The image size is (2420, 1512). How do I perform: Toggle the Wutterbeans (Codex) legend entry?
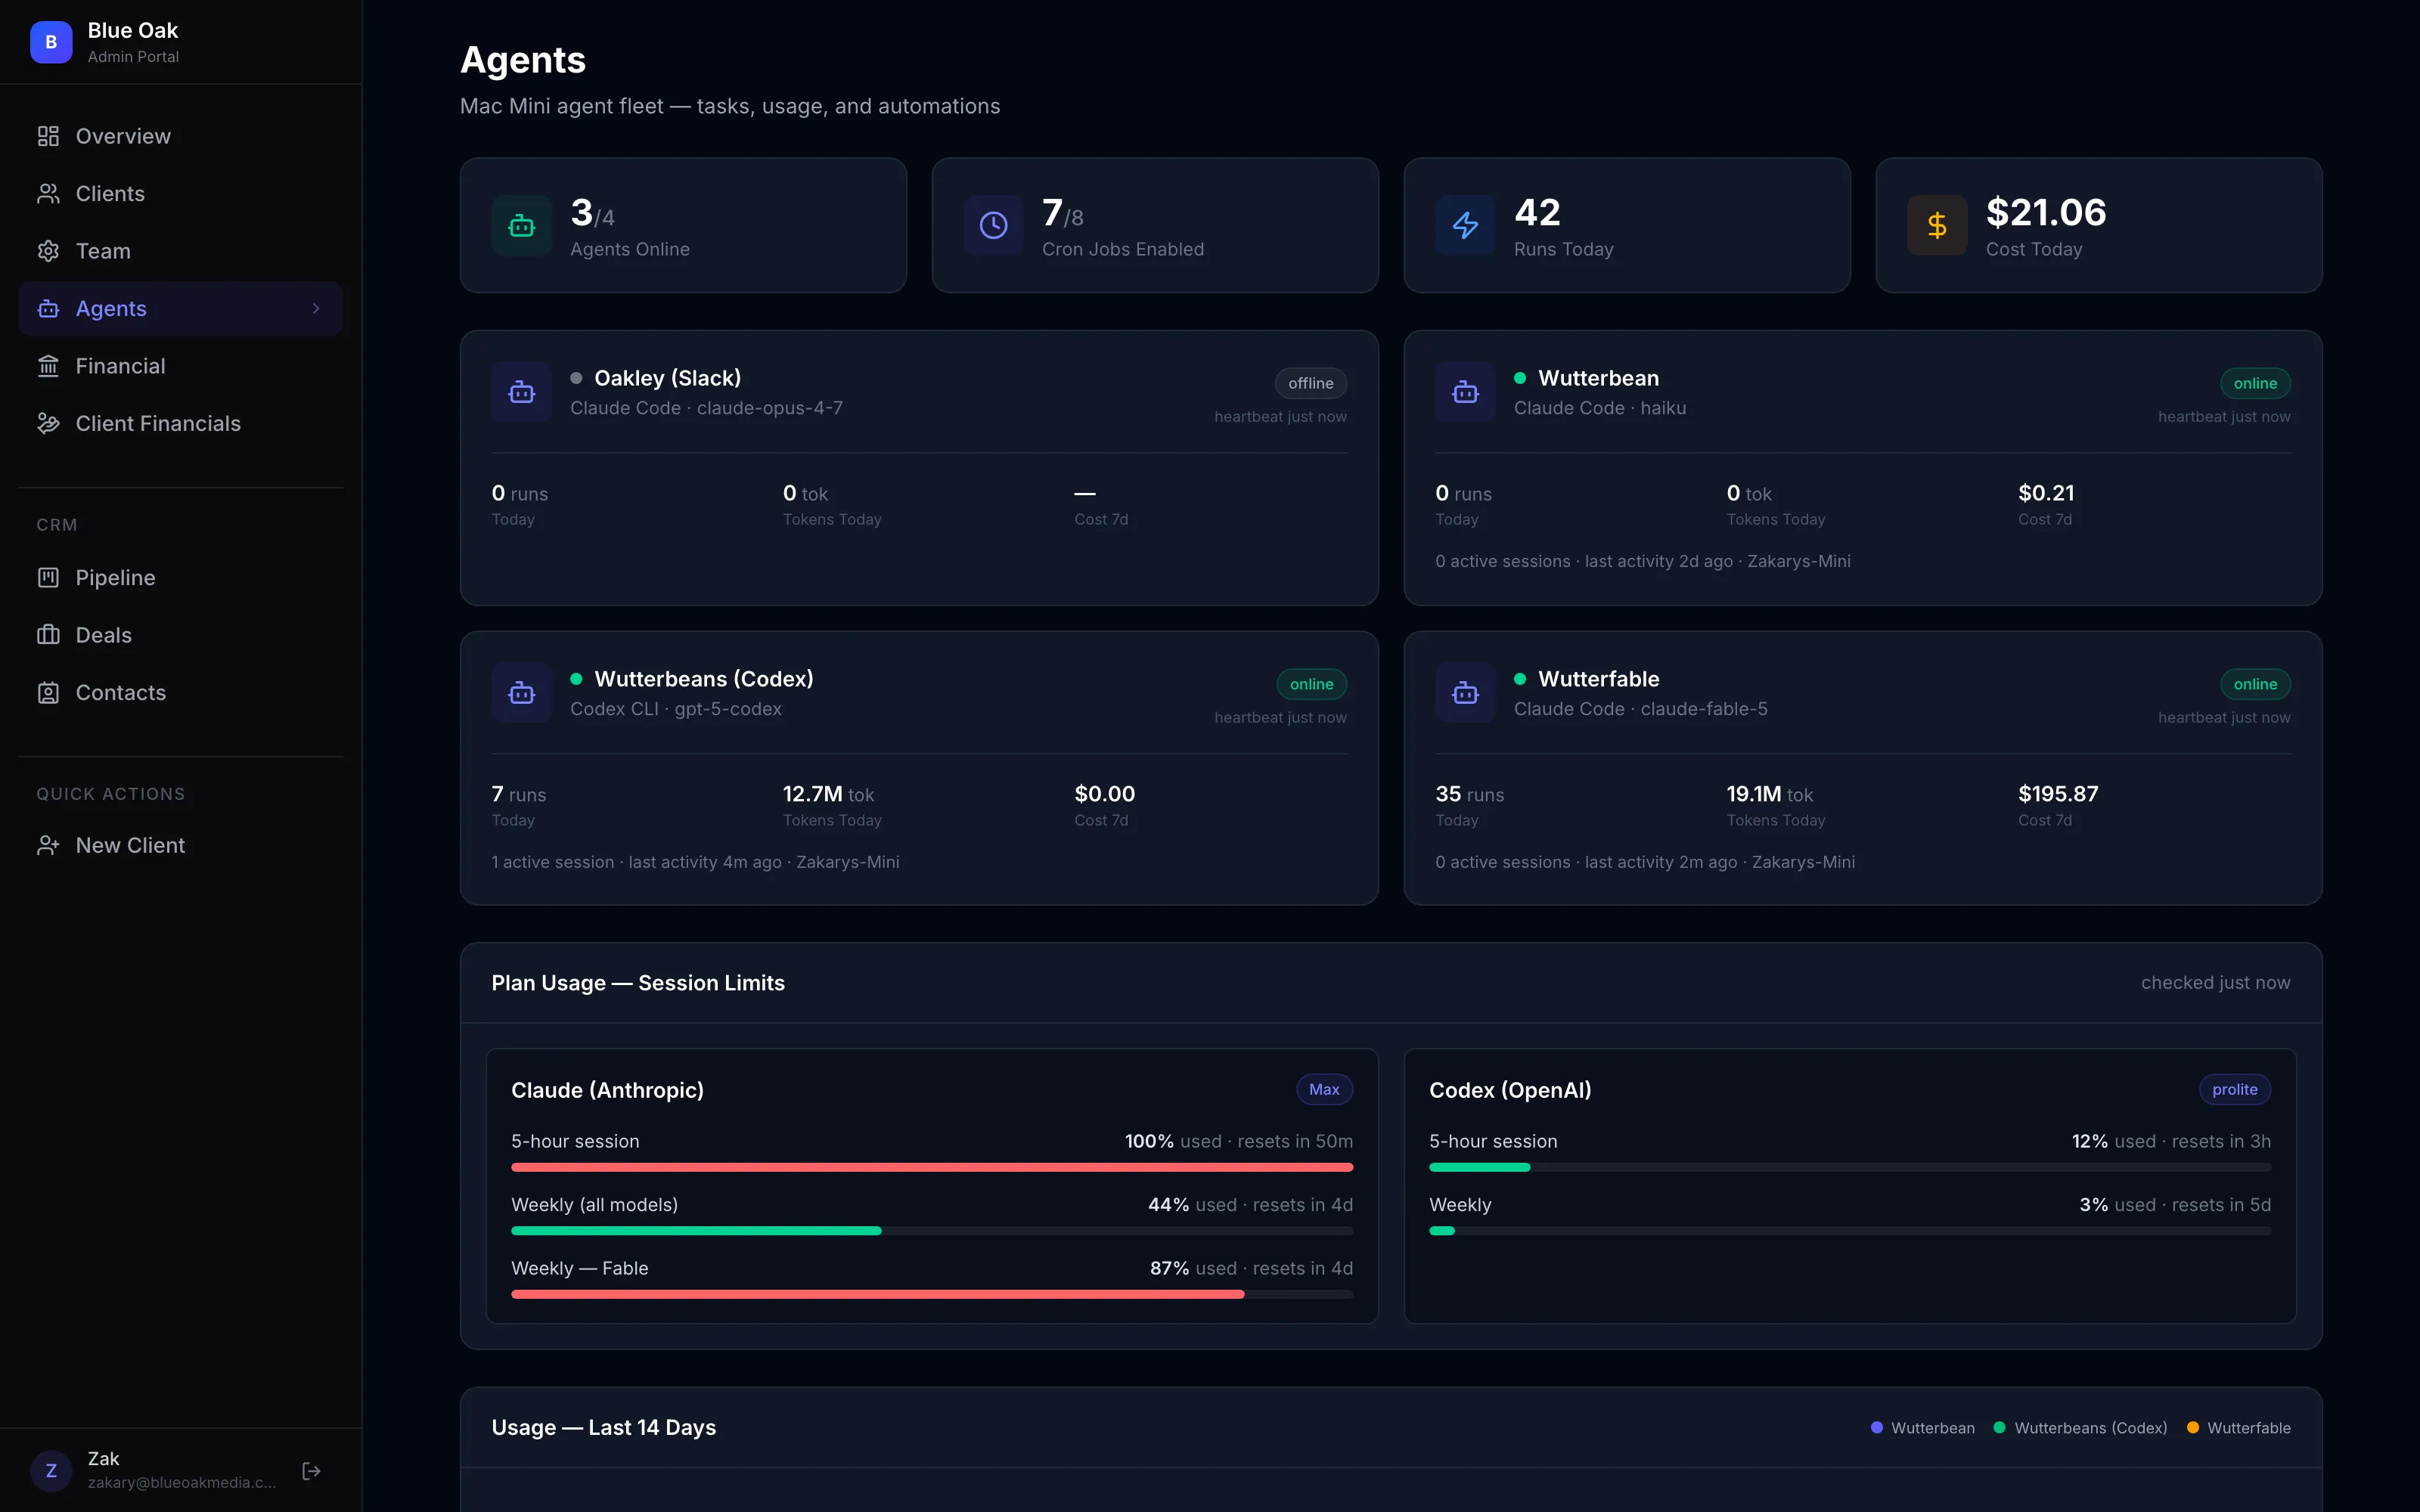tap(2080, 1428)
